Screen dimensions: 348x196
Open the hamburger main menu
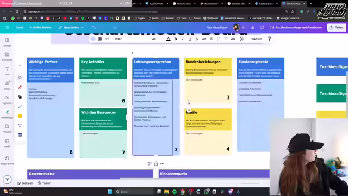tap(7, 28)
